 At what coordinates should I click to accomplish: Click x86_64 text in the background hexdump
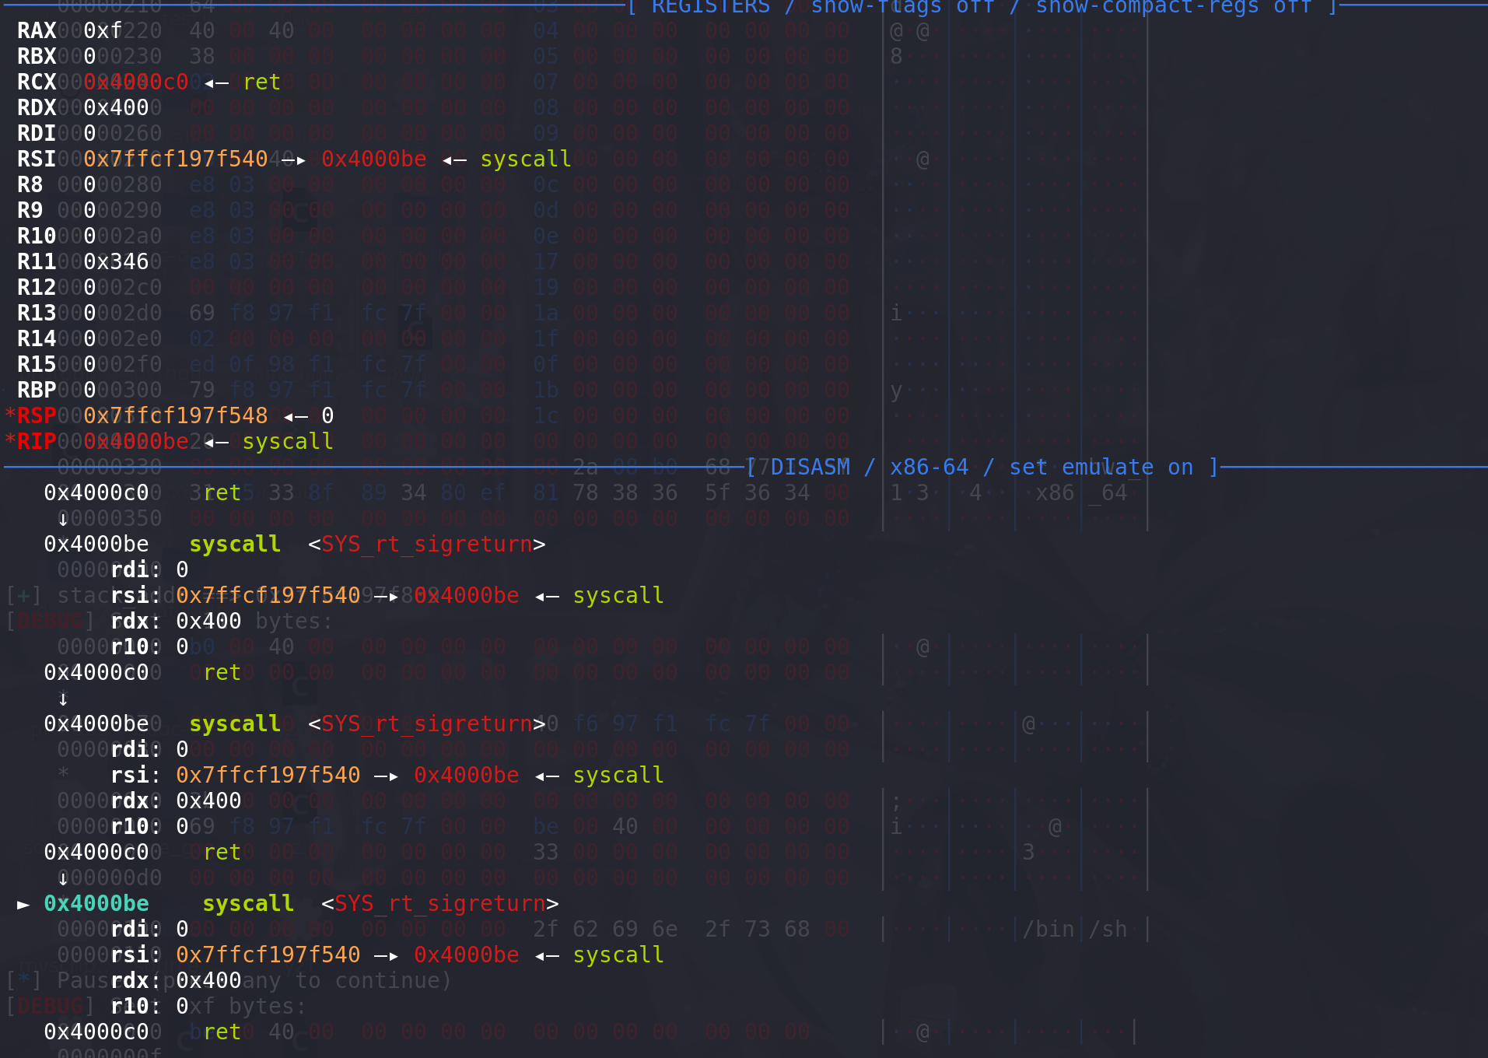(1081, 492)
